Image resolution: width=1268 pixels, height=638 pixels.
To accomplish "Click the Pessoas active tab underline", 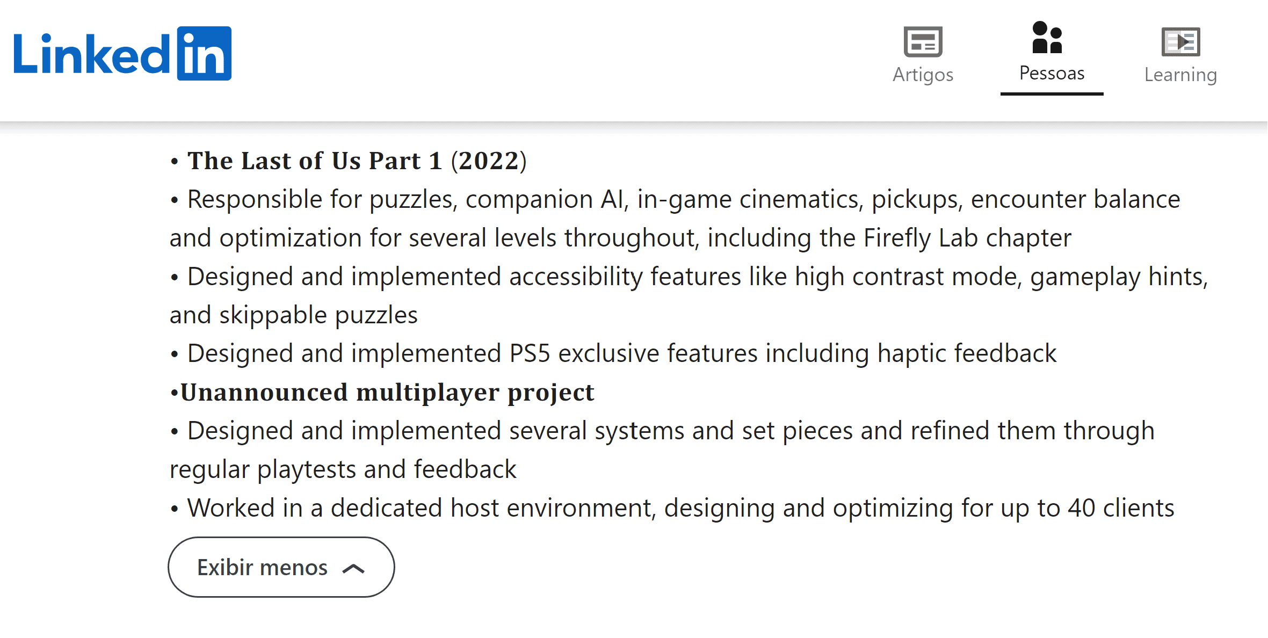I will click(1052, 94).
